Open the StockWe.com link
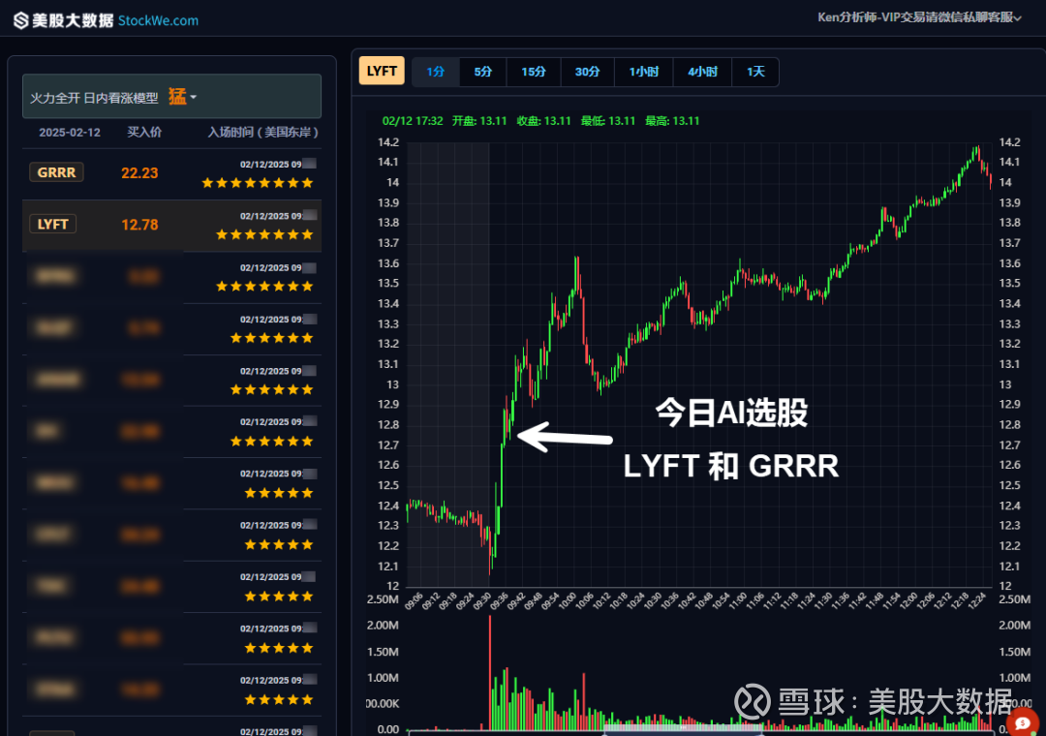This screenshot has height=736, width=1046. point(158,20)
